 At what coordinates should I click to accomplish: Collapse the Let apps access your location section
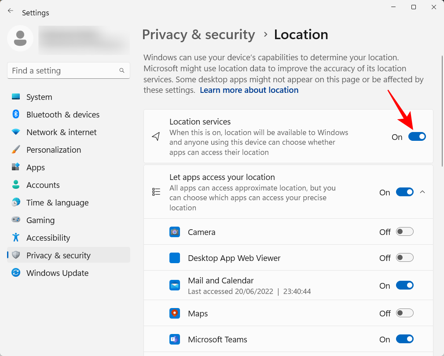coord(422,192)
